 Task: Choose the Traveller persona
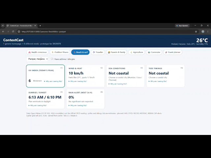pyautogui.click(x=98, y=52)
